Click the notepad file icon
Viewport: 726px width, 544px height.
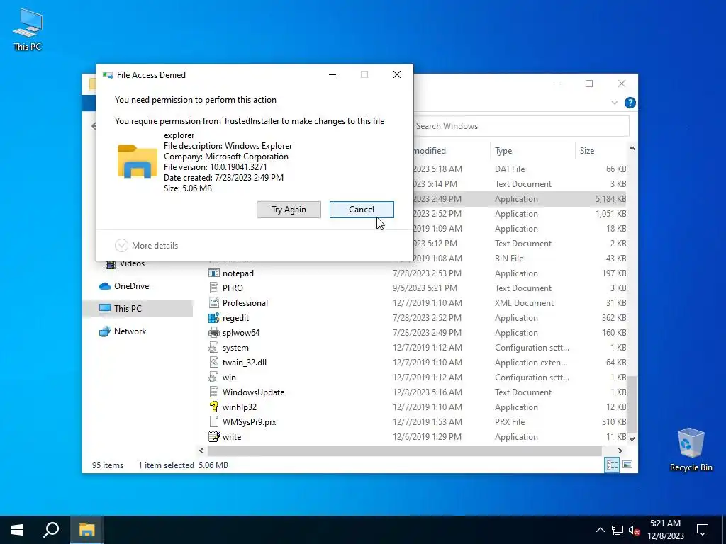[x=213, y=273]
